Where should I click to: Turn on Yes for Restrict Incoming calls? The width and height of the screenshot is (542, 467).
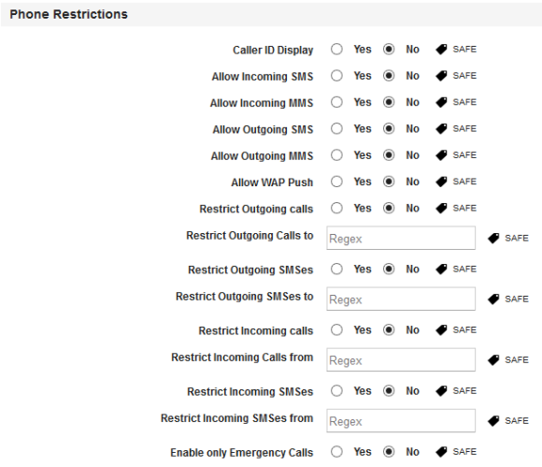coord(336,330)
